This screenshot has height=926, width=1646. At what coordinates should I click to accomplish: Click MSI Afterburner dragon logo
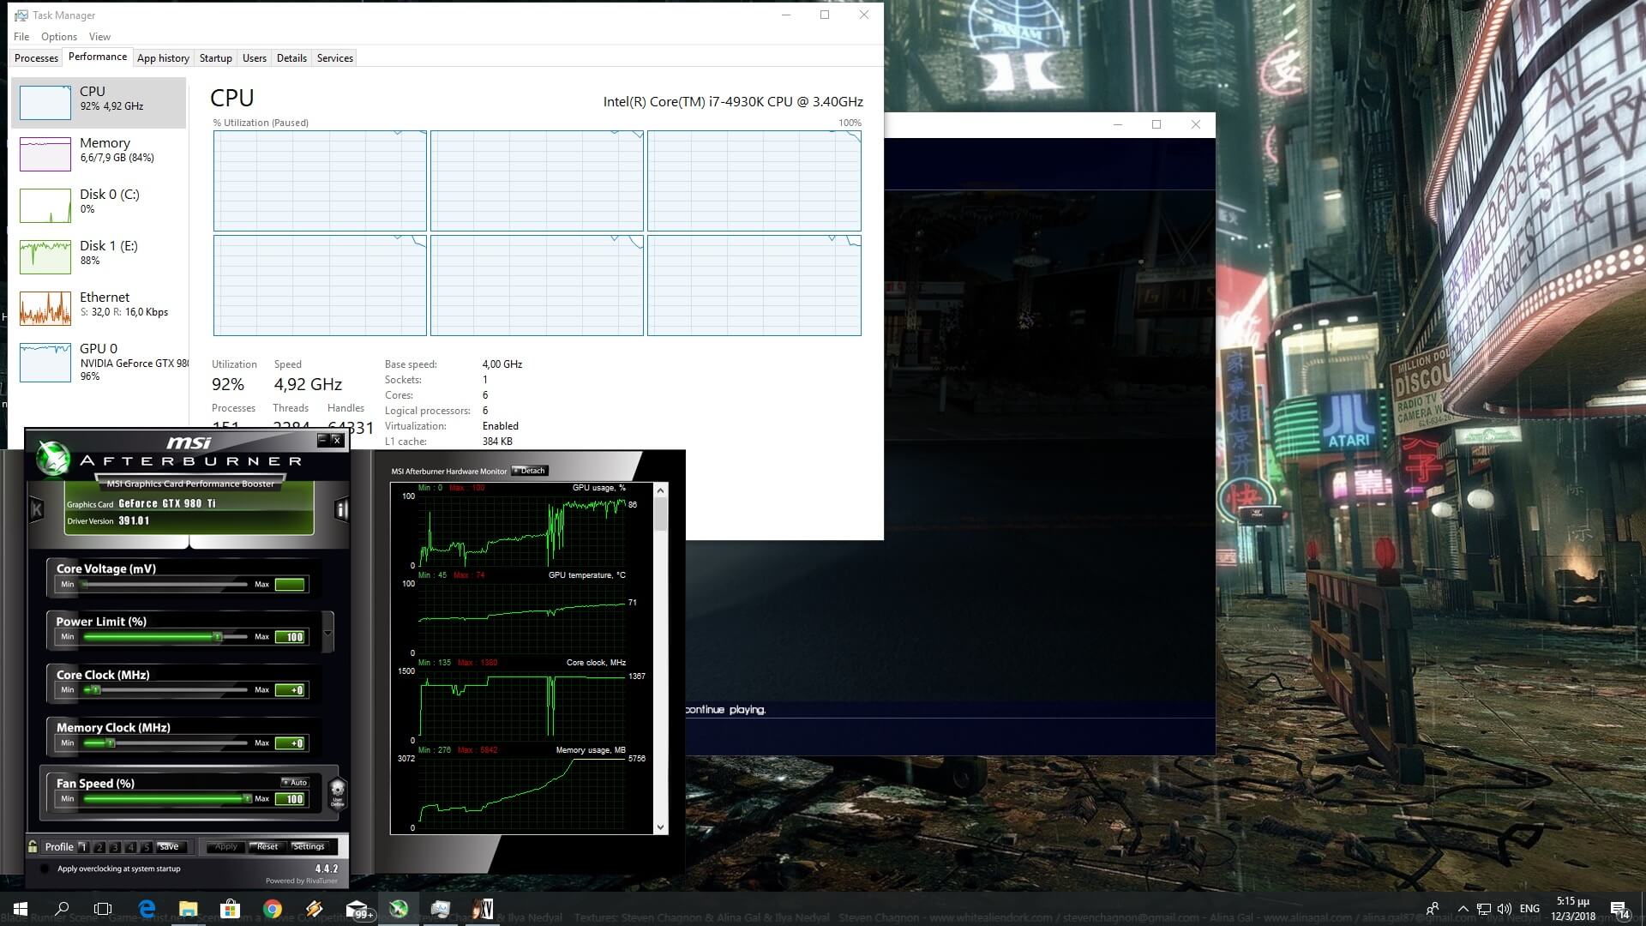(x=53, y=458)
